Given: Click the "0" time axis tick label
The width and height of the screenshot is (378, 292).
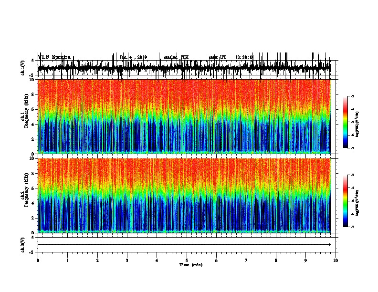Looking at the screenshot, I should [38, 261].
